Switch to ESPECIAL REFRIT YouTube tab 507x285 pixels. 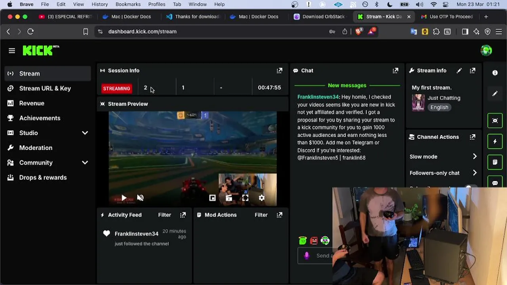tap(65, 17)
